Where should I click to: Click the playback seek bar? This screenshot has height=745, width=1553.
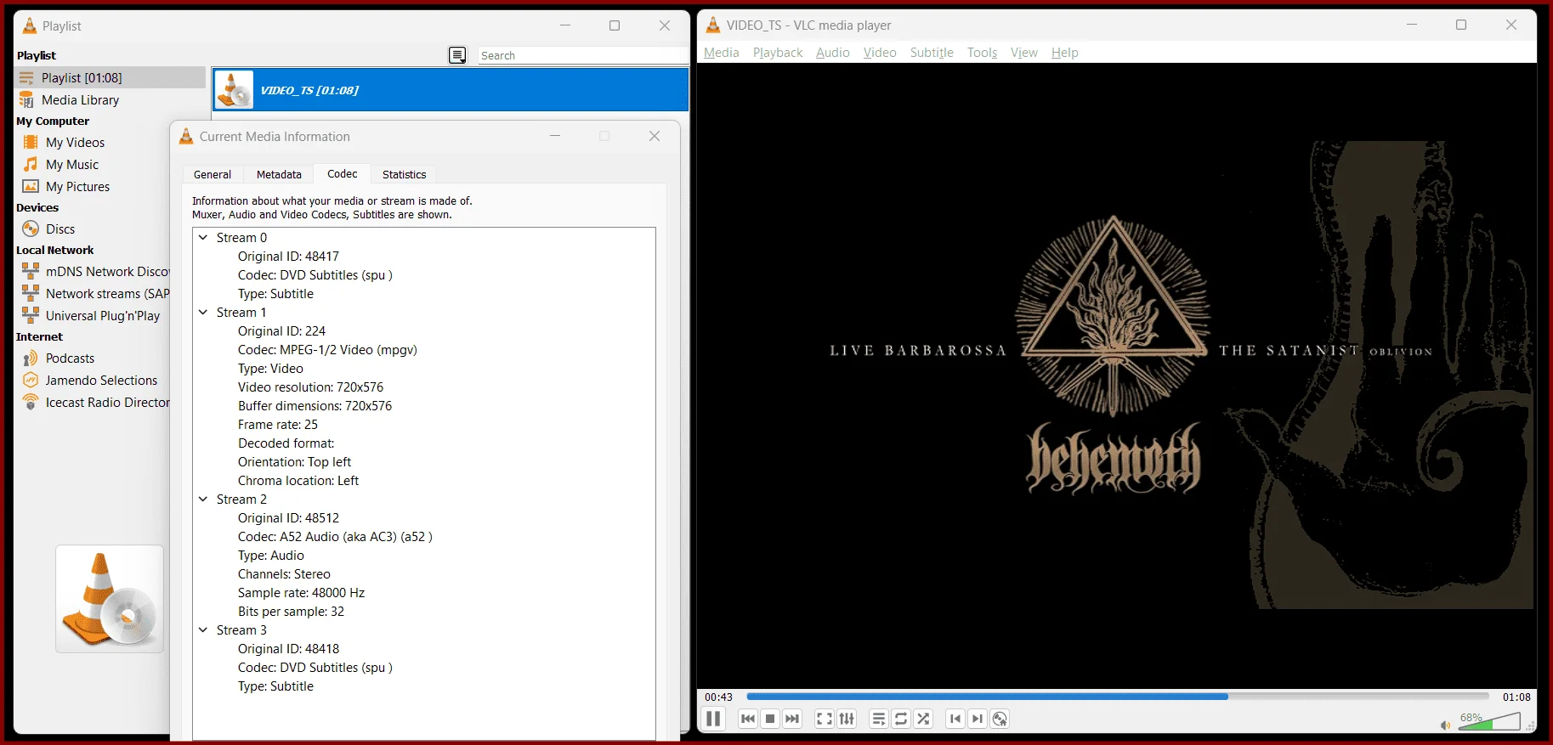[x=1118, y=697]
